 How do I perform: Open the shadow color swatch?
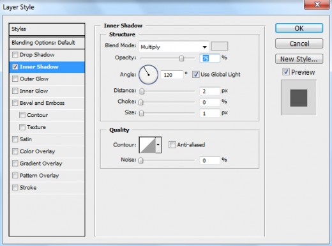pos(220,46)
